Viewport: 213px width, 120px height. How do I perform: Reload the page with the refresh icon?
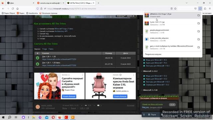pos(13,9)
